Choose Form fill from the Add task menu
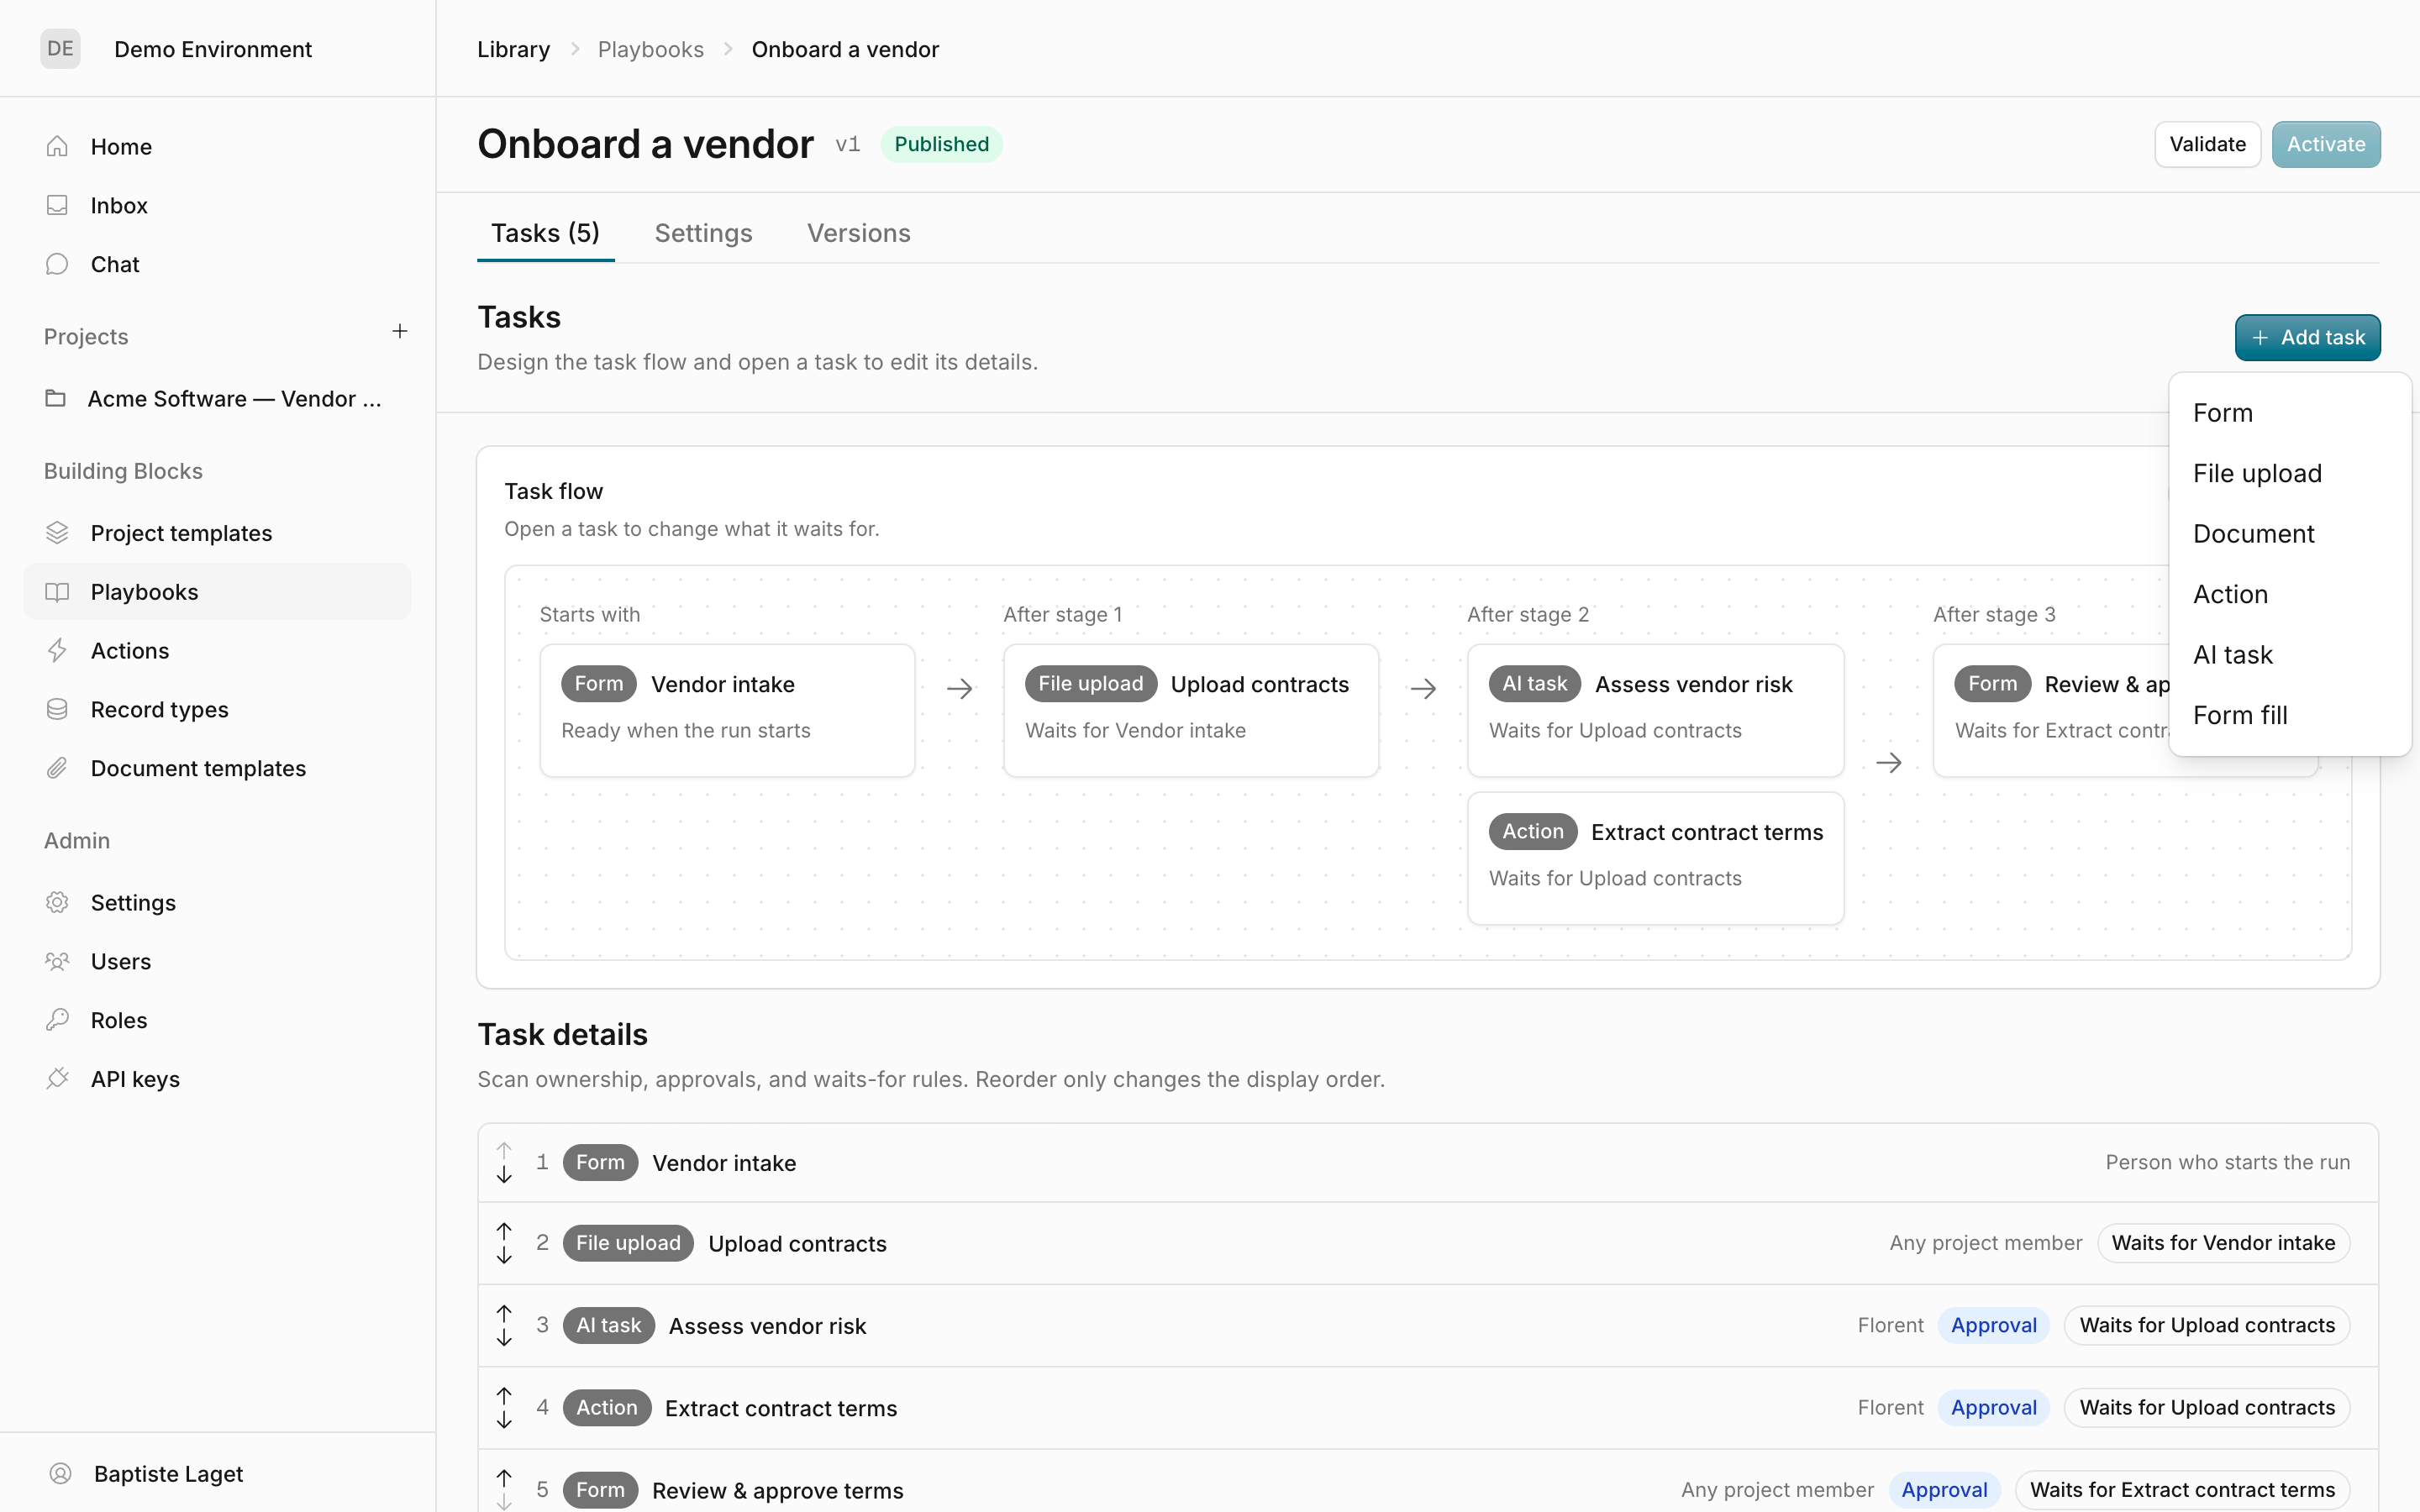The image size is (2420, 1512). (2290, 715)
